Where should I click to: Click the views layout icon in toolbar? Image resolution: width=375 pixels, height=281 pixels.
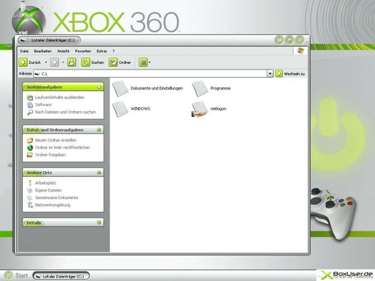click(143, 62)
